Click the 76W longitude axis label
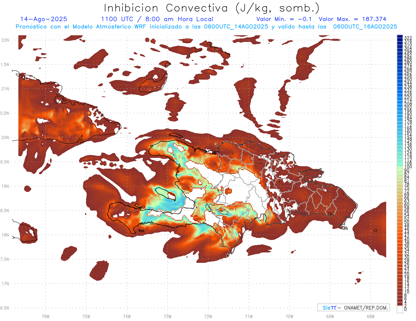The image size is (416, 321). tap(45, 316)
